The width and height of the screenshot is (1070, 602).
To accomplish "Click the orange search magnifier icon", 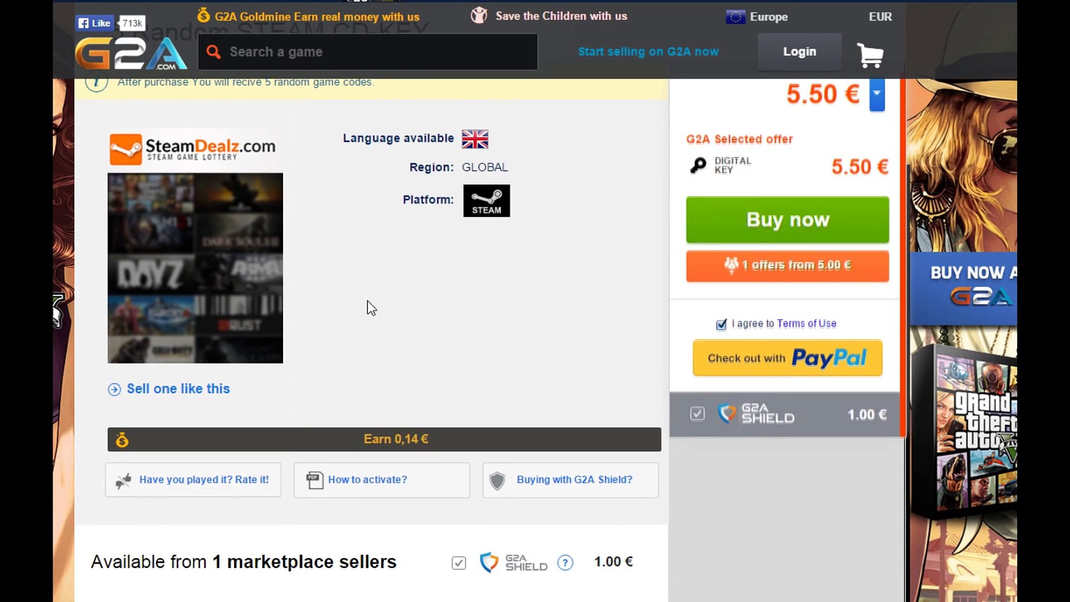I will (213, 52).
